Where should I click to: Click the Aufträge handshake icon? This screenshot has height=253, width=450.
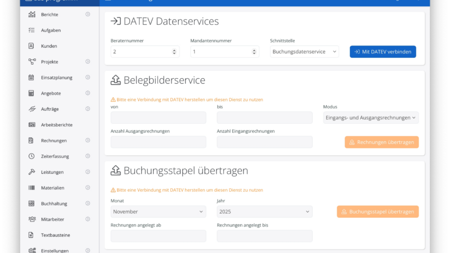tap(32, 109)
